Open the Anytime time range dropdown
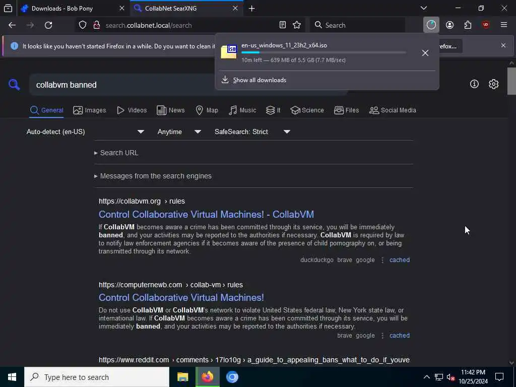 click(179, 132)
